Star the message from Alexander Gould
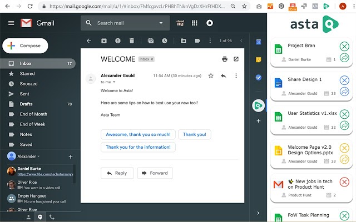The image size is (356, 222). 211,75
